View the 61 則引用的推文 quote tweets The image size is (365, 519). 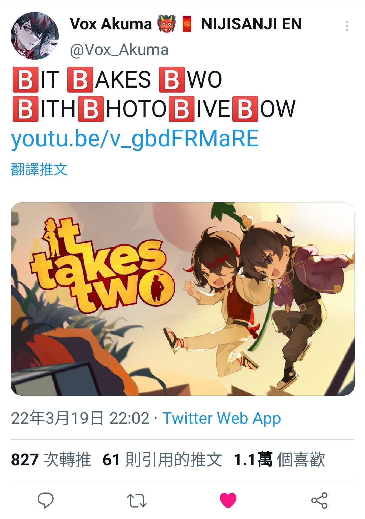(162, 460)
